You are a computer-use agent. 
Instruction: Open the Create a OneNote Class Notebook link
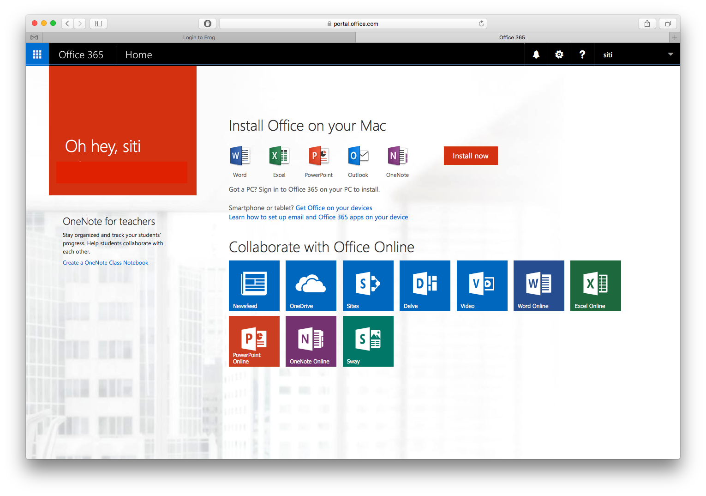point(105,262)
